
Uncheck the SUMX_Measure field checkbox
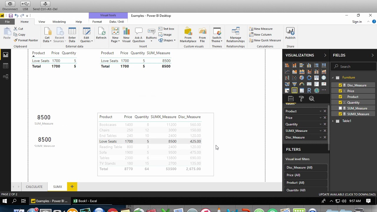click(340, 114)
